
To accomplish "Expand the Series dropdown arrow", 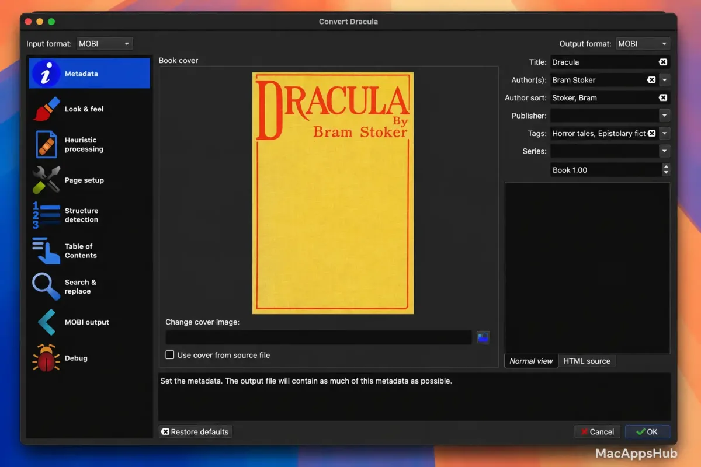I will [x=665, y=151].
